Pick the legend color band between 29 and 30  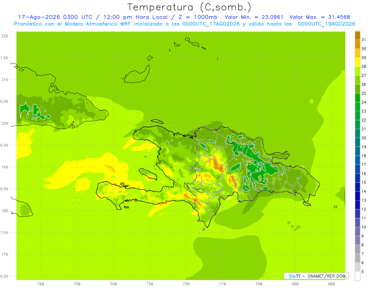357,53
